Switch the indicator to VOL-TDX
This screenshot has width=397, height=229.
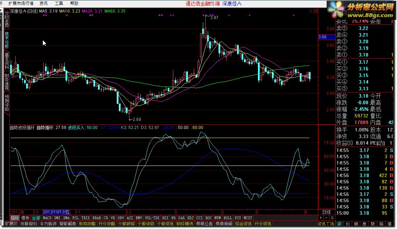[152, 218]
